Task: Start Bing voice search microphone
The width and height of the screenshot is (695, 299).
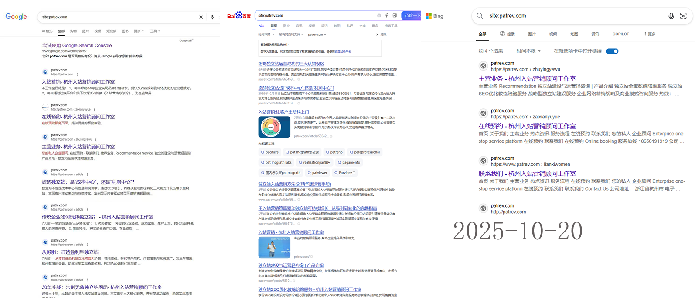Action: (671, 16)
